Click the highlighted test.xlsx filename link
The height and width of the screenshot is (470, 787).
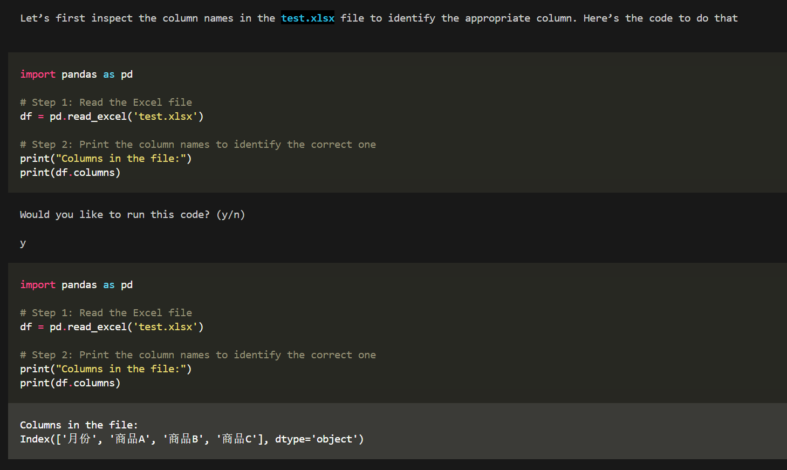coord(307,18)
